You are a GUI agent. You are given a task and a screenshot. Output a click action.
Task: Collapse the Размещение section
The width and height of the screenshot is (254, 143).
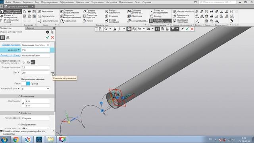click(x=26, y=96)
